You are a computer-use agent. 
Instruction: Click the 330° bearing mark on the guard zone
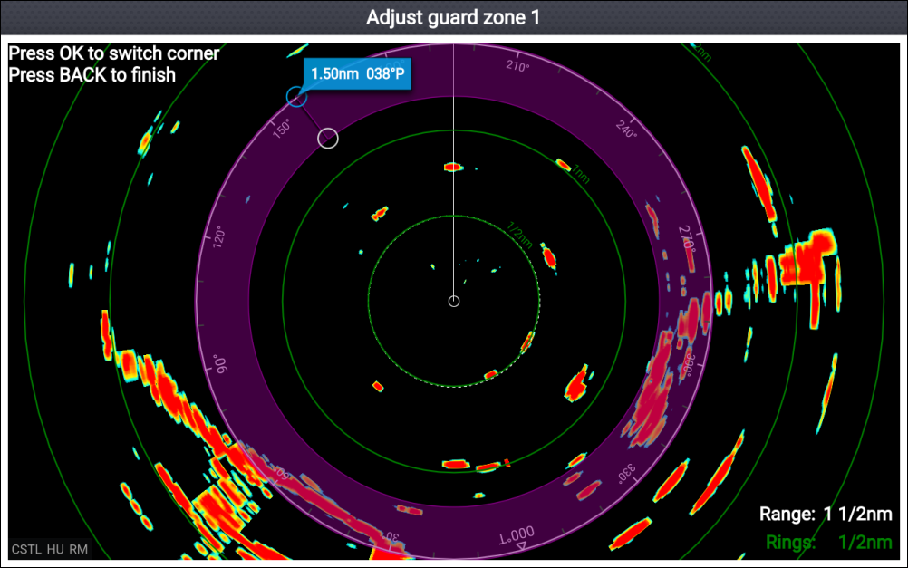point(626,473)
